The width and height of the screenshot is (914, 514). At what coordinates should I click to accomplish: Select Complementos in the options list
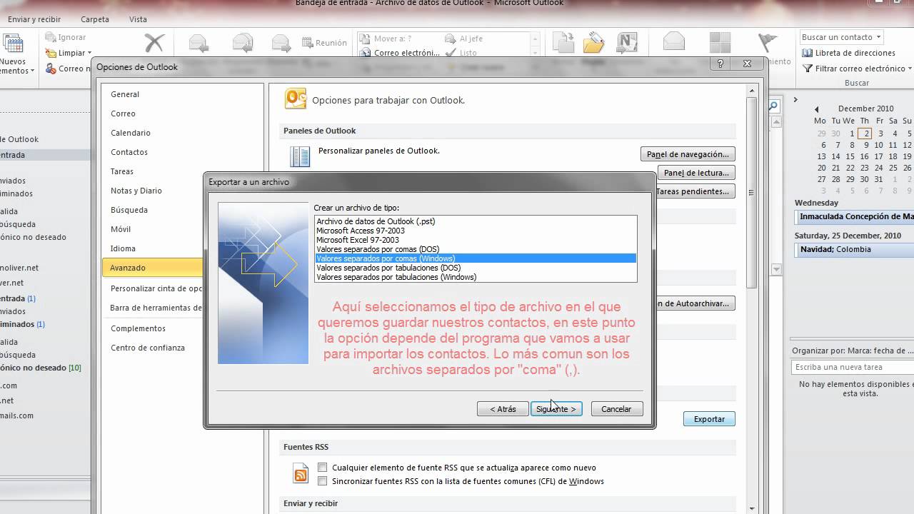coord(152,328)
